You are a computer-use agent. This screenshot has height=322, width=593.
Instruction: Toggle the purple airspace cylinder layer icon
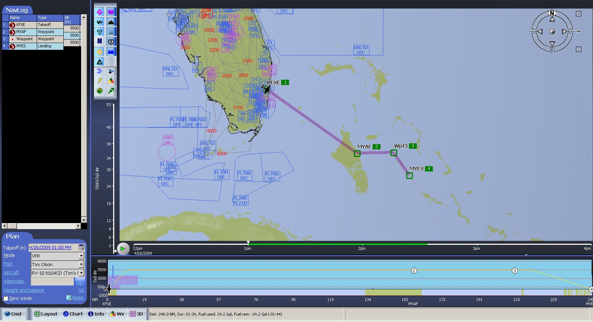click(x=111, y=12)
